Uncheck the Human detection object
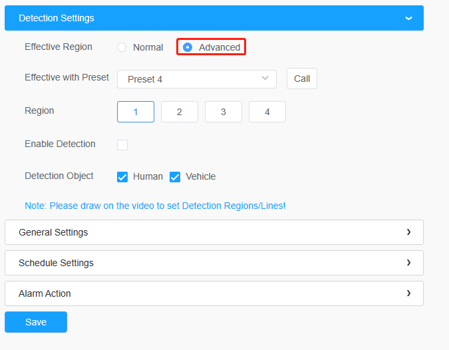 [122, 177]
